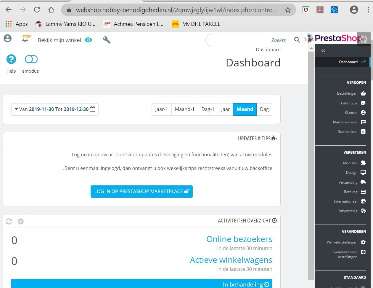373x288 pixels.
Task: Open the Actieve winkelwagens link
Action: click(231, 260)
